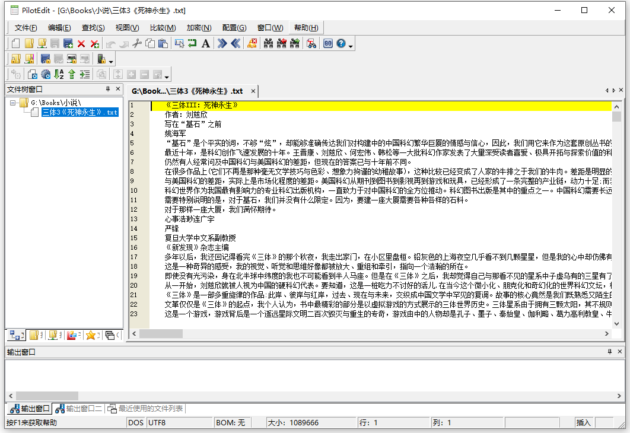The height and width of the screenshot is (433, 630).
Task: Select the file tree view bottom tab
Action: pyautogui.click(x=17, y=335)
